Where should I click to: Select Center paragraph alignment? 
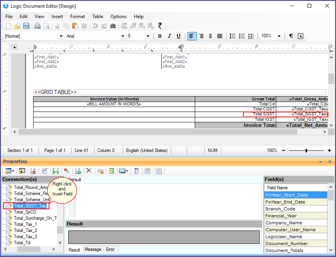[210, 36]
